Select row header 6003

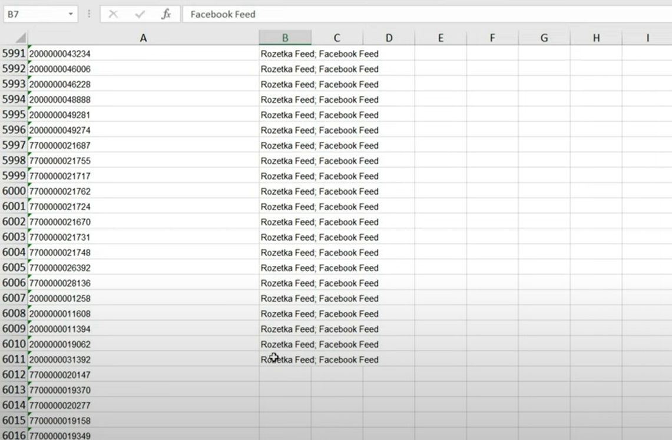pos(14,236)
